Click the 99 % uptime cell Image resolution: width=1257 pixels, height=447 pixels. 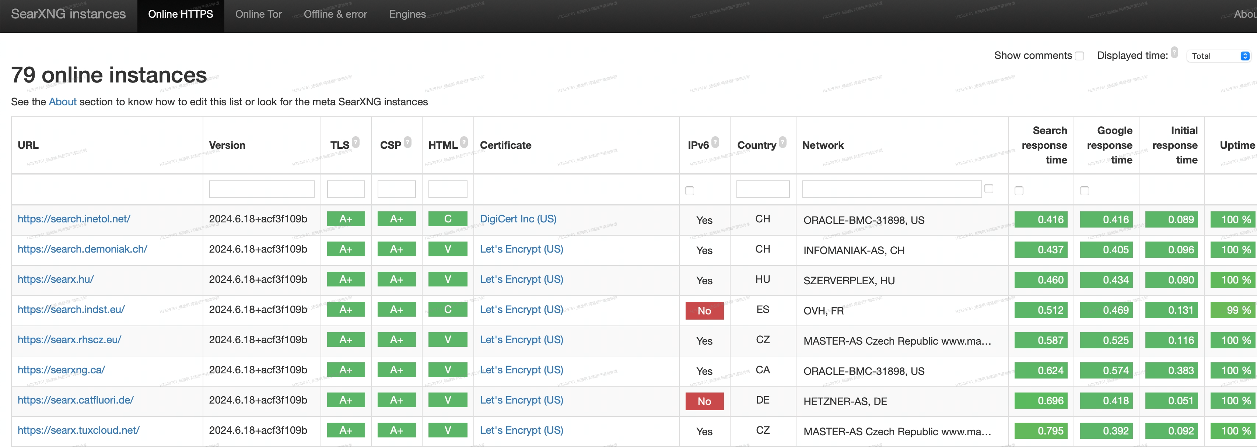click(x=1233, y=310)
